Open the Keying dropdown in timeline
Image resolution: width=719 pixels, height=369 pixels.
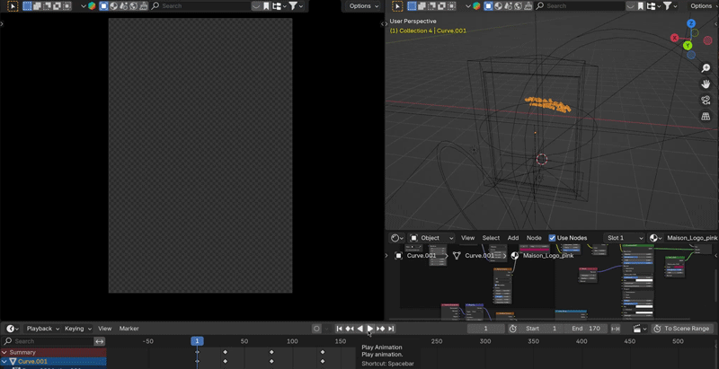(x=78, y=329)
